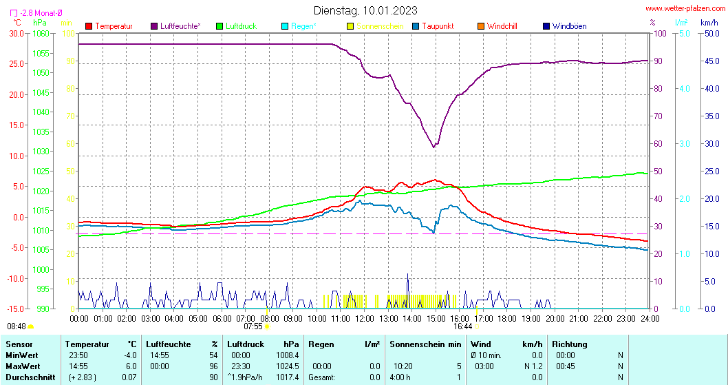This screenshot has height=385, width=728.
Task: Click the l/m² axis unit above chart
Action: coord(681,22)
